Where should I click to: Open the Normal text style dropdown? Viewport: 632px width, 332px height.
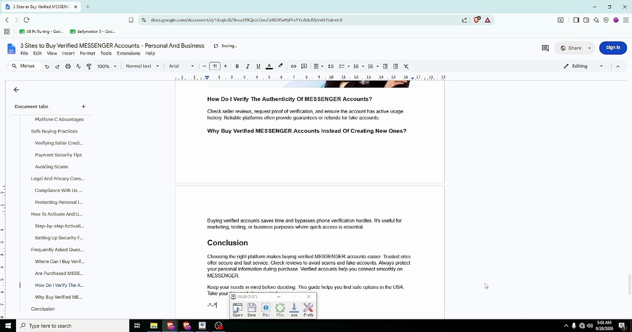(x=142, y=66)
